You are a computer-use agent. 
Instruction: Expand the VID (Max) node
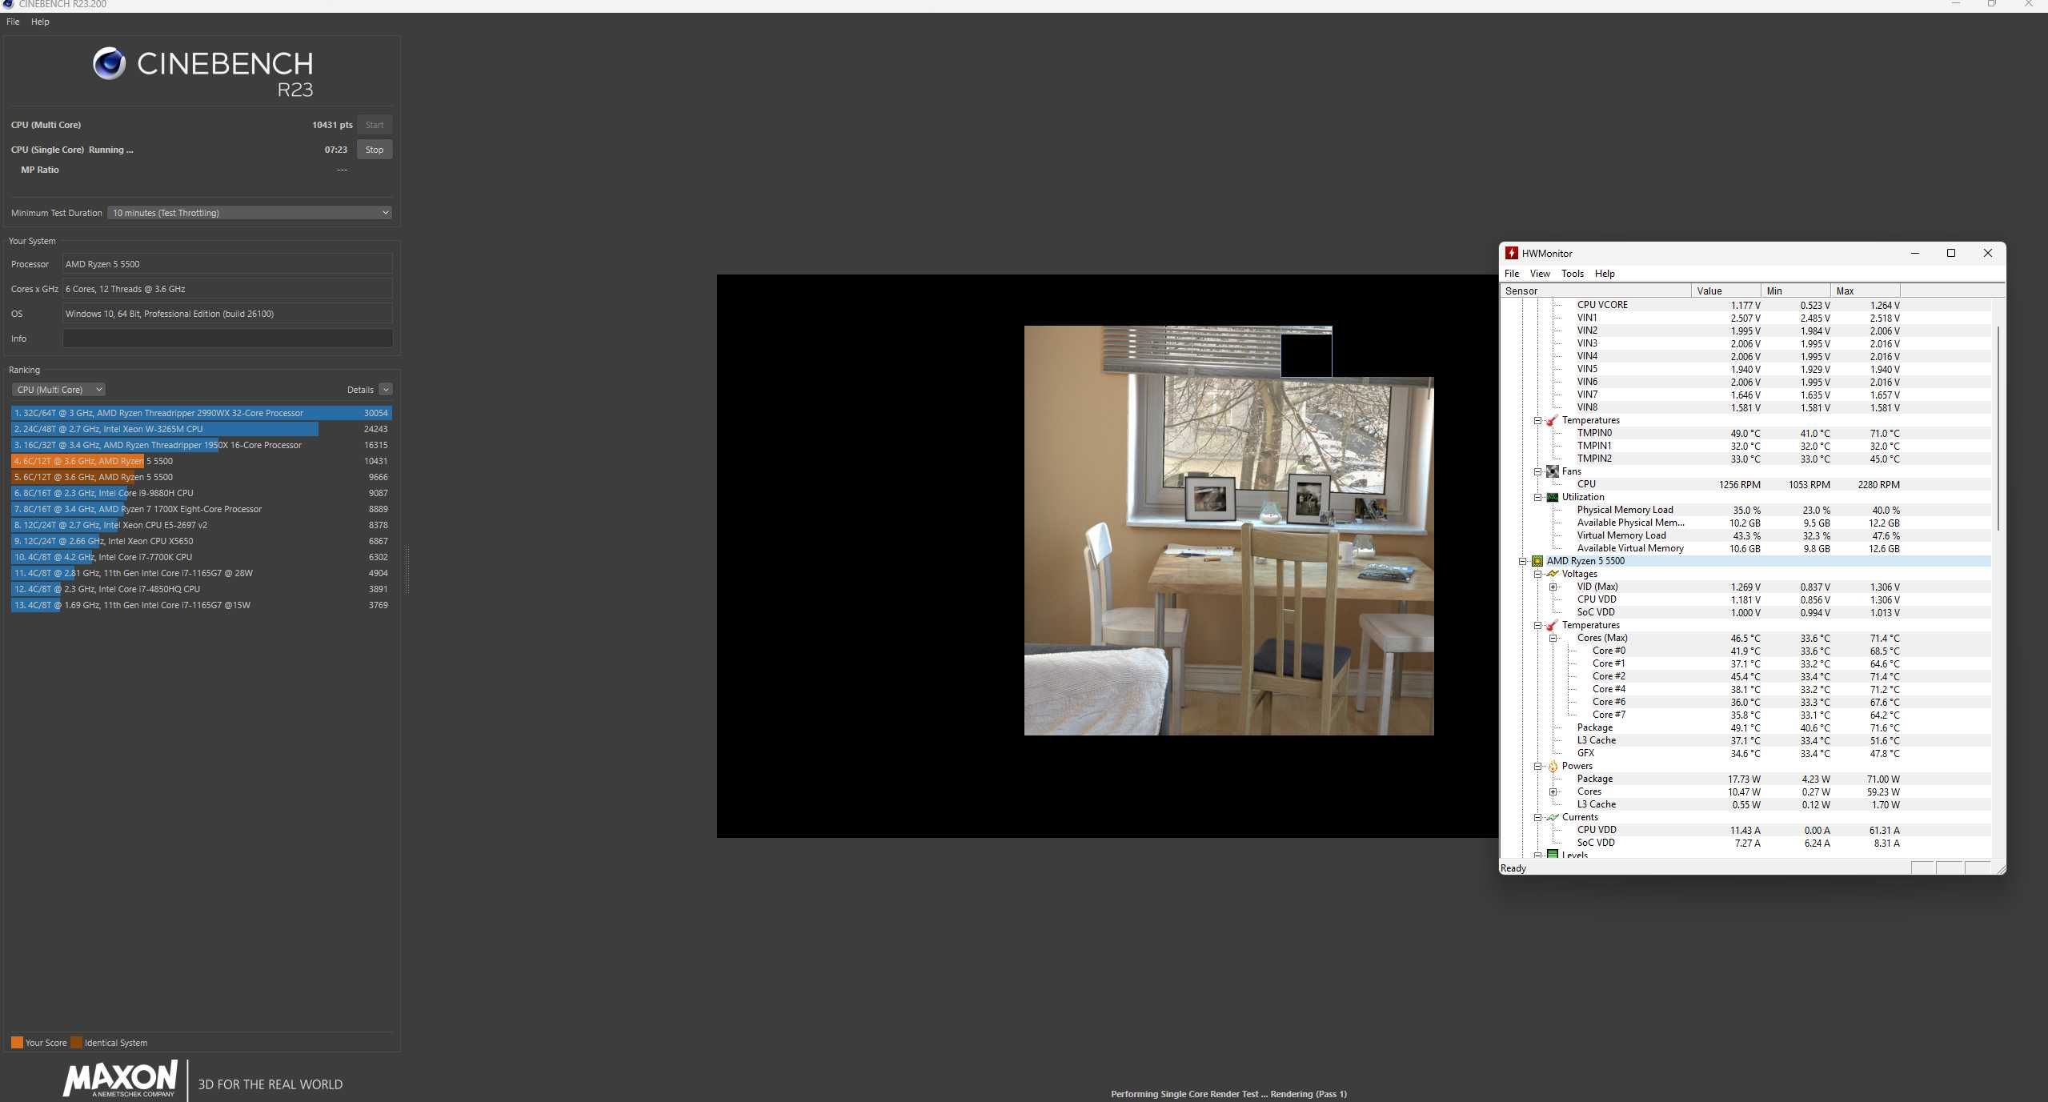click(x=1553, y=587)
